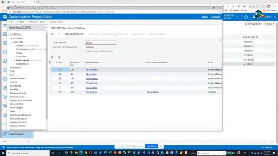The image size is (278, 156).
Task: Click the undo arrow in workflow toolbar
Action: pos(52,34)
